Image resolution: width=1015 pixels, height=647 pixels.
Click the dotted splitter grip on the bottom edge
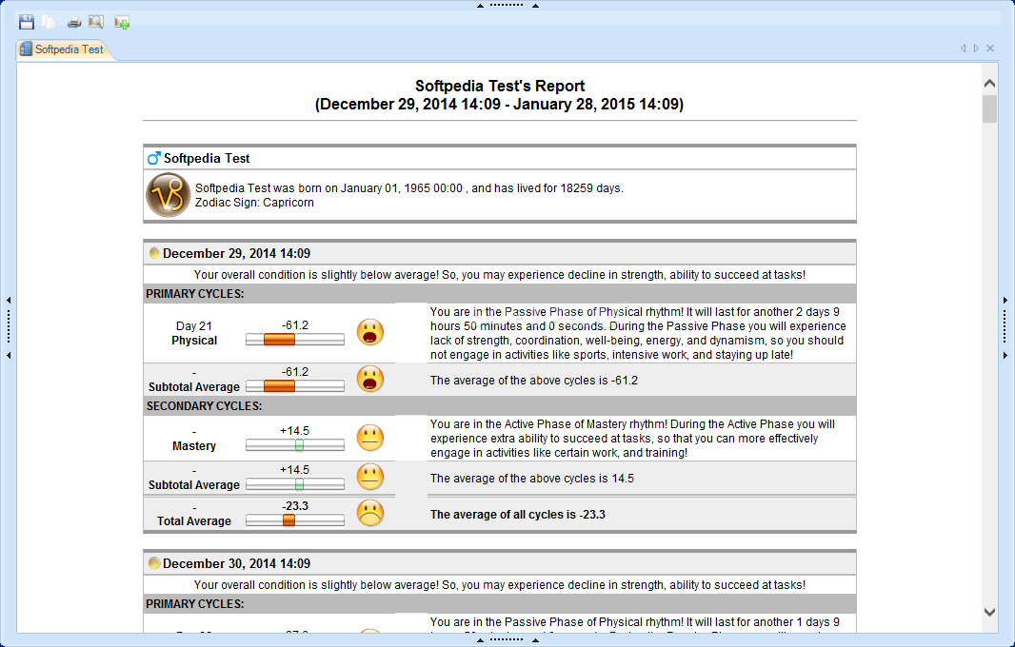[x=507, y=640]
